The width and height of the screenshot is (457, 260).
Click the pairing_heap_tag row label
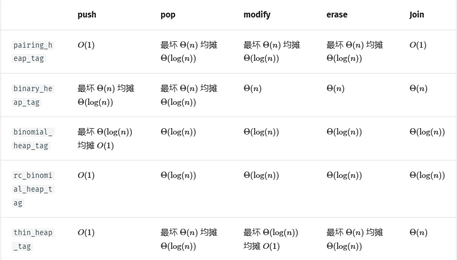(x=33, y=52)
